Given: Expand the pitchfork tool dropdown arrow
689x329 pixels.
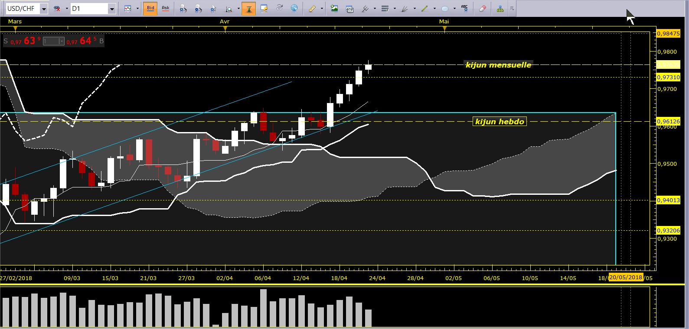Looking at the screenshot, I should (x=375, y=9).
